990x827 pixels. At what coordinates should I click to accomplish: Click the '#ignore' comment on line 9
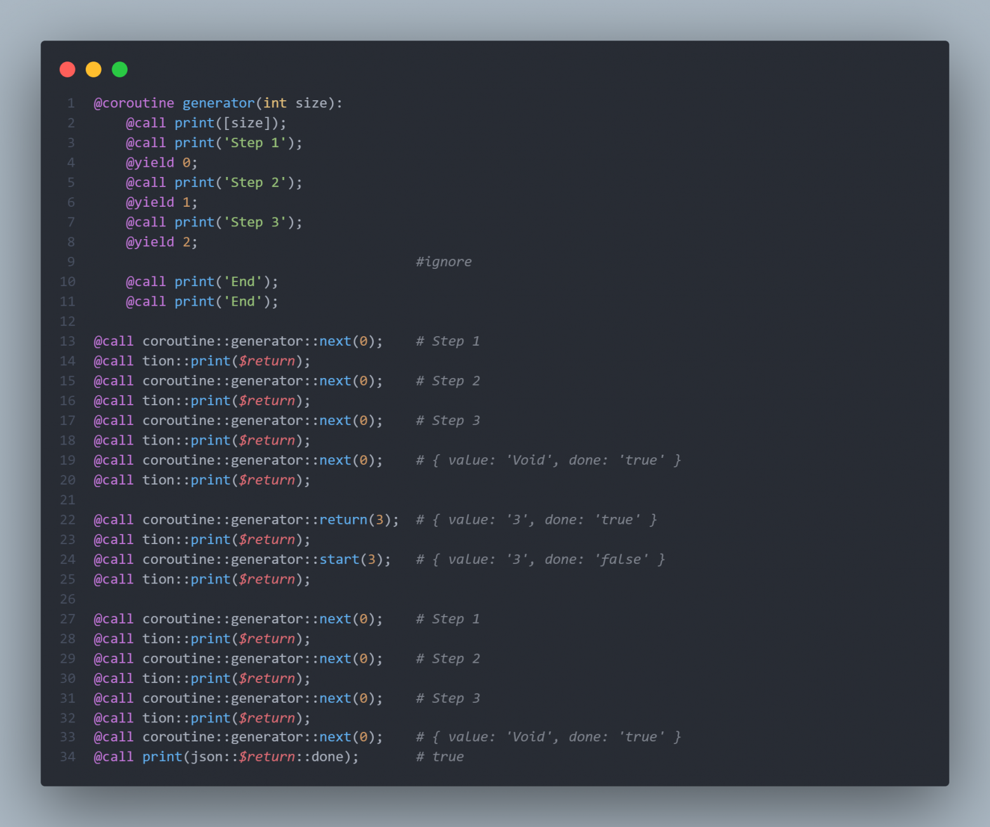[444, 261]
